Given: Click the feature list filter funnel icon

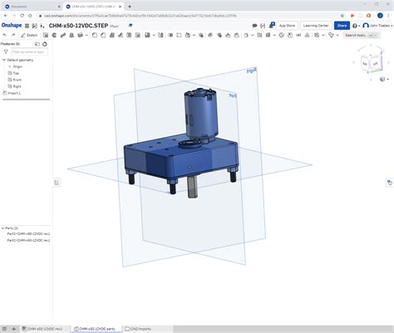Looking at the screenshot, I should (x=6, y=51).
